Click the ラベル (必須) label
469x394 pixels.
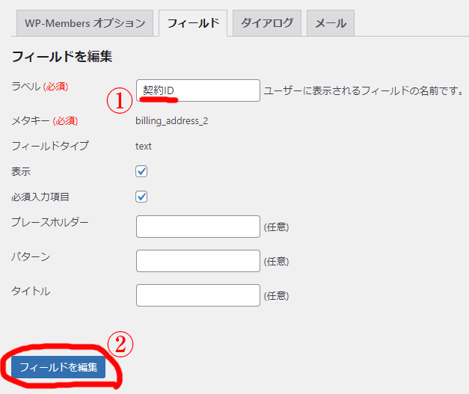pos(40,87)
